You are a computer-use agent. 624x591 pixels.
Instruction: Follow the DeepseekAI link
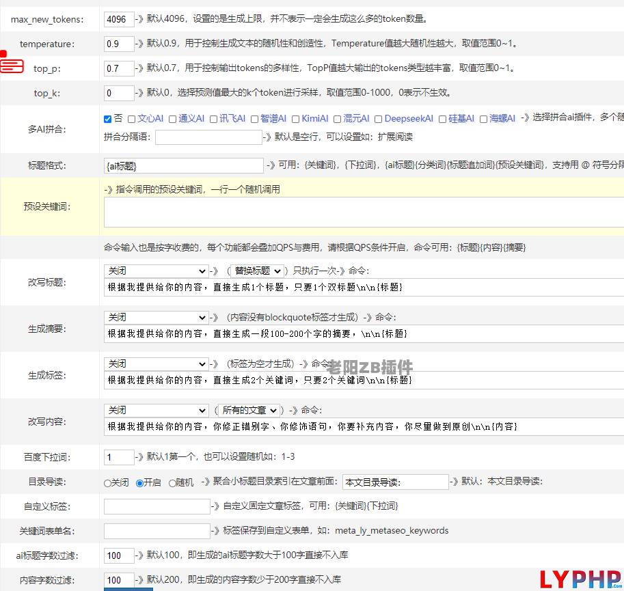click(409, 118)
